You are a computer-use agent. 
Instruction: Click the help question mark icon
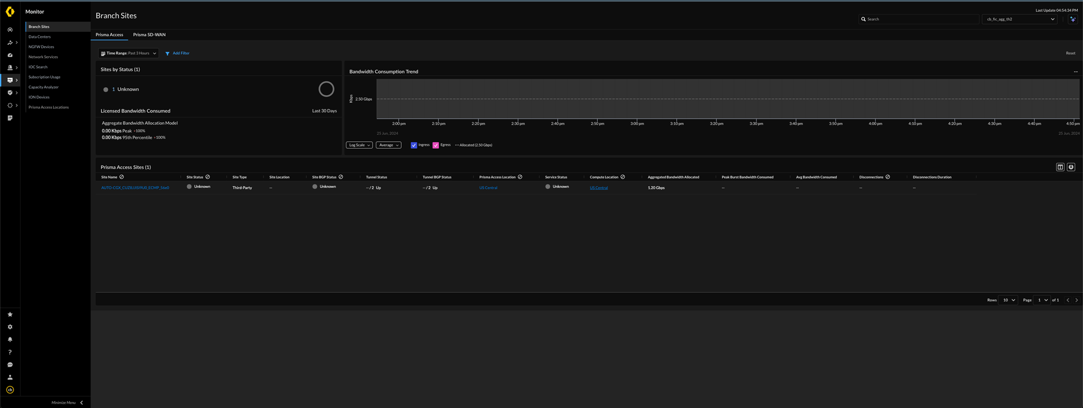(x=10, y=352)
